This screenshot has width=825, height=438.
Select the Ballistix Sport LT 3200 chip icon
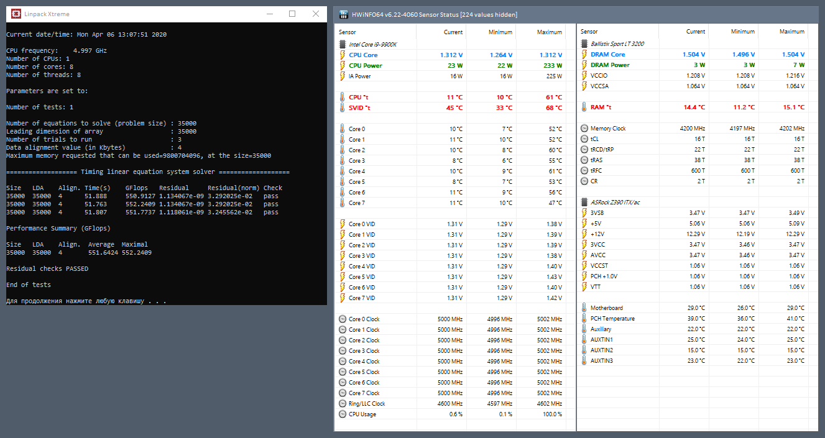pyautogui.click(x=584, y=43)
